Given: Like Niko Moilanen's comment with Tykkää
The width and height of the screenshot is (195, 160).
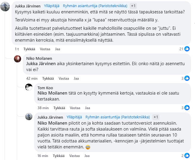Looking at the screenshot, I should [x=48, y=79].
